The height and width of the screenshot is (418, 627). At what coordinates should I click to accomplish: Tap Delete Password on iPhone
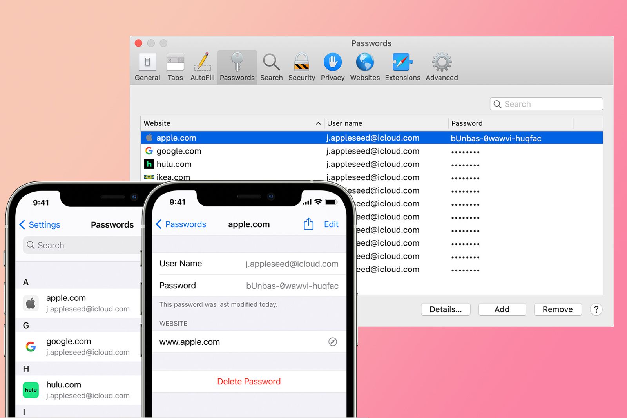[249, 382]
